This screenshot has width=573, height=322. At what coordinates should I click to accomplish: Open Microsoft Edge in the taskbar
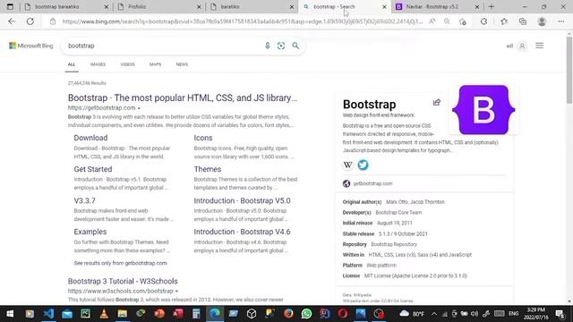point(215,314)
